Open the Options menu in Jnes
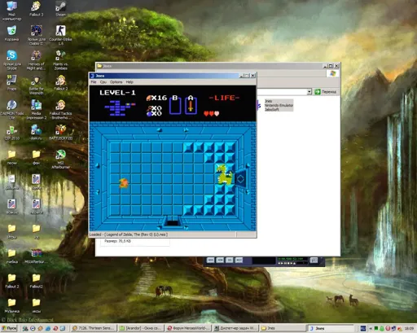This screenshot has height=333, width=417. [116, 82]
